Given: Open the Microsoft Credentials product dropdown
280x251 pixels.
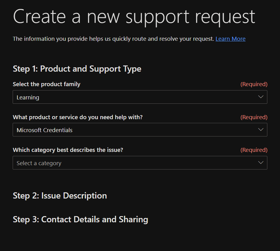Looking at the screenshot, I should click(140, 130).
